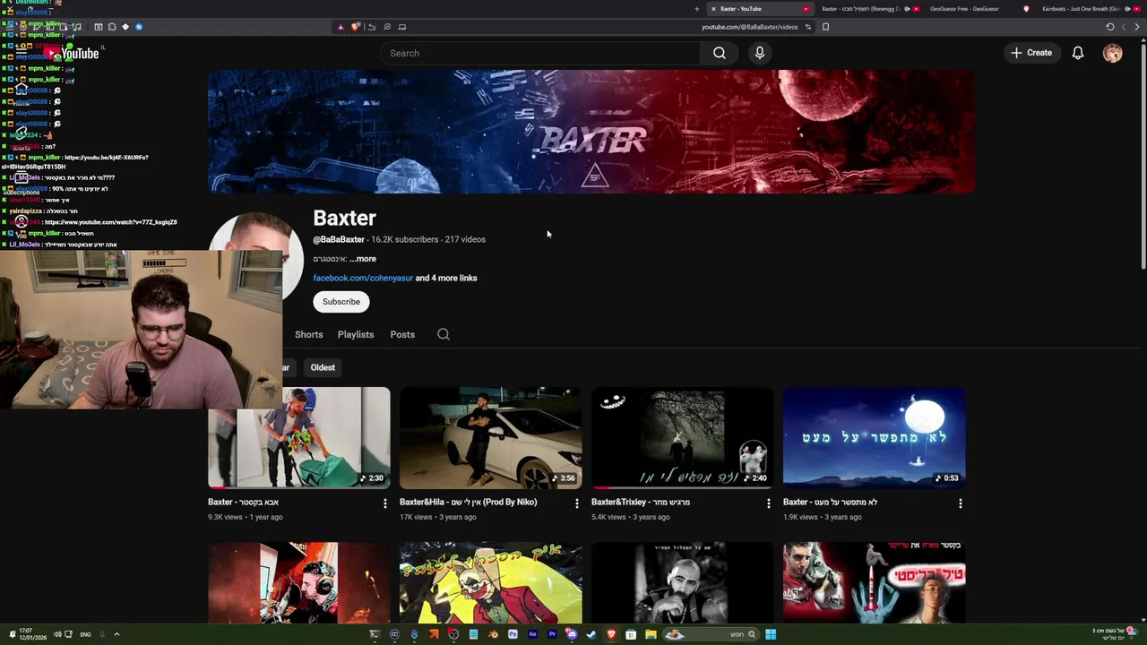The image size is (1147, 645).
Task: Reload the page with refresh icon
Action: point(1109,27)
